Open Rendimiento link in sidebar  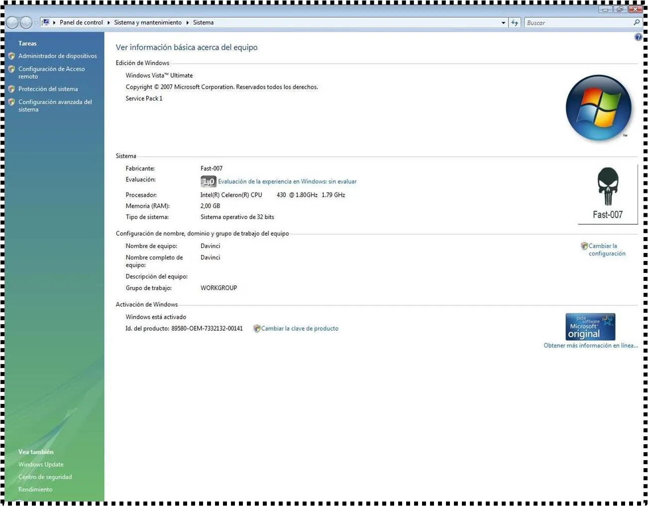click(35, 489)
